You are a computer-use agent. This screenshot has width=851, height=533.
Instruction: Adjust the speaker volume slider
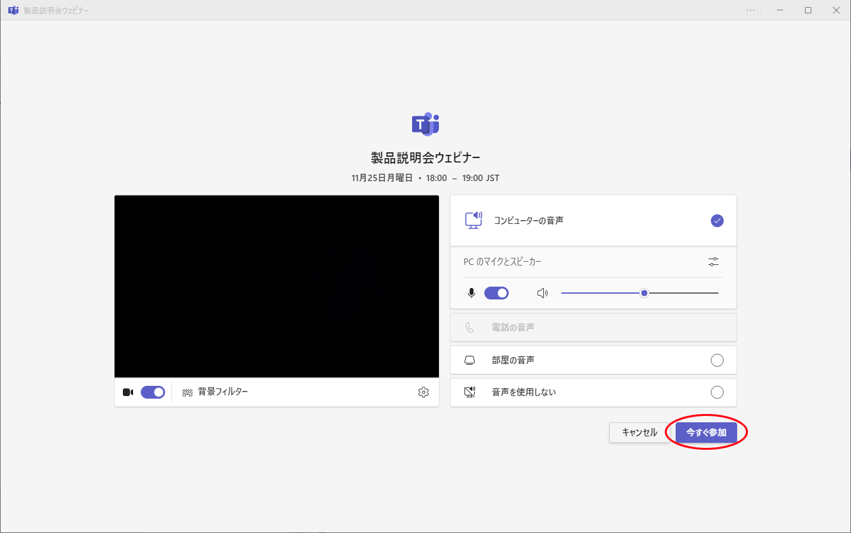coord(644,292)
